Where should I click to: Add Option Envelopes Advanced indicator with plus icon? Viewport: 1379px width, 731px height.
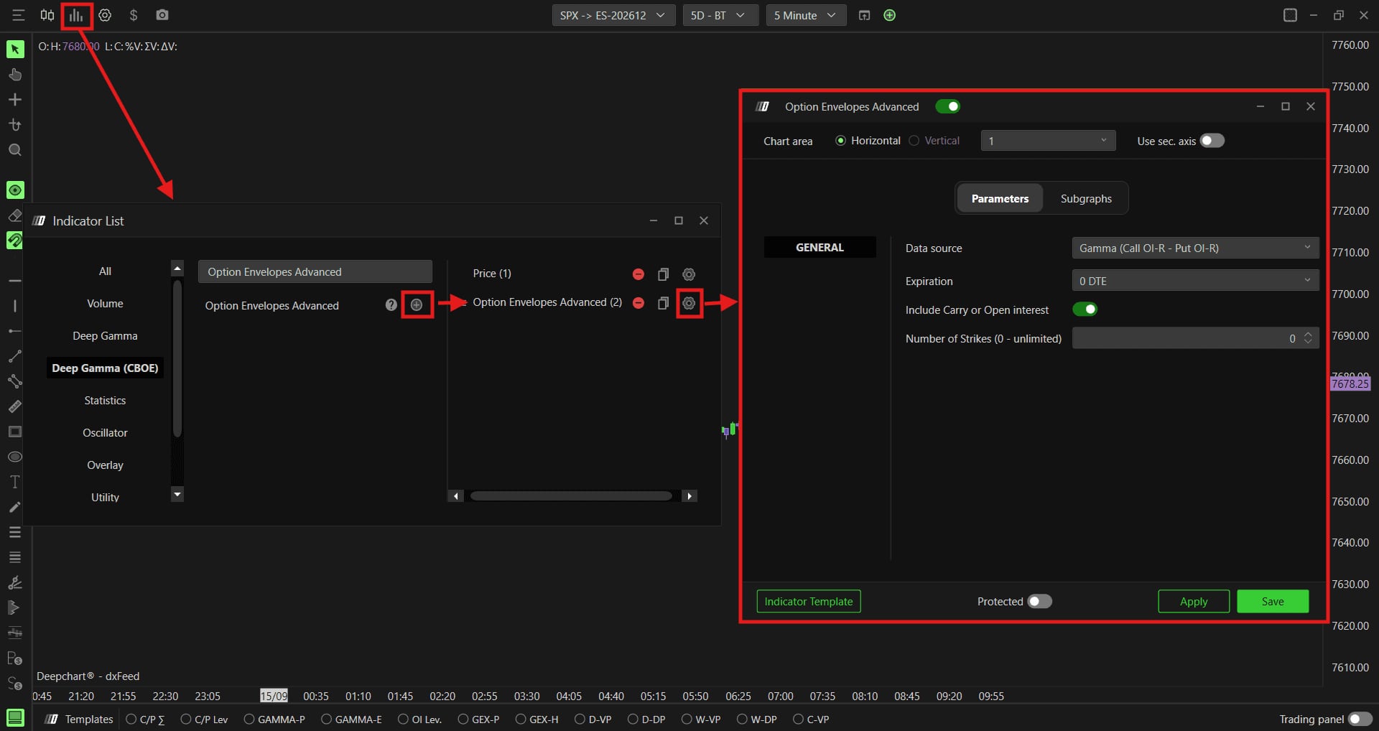coord(417,304)
